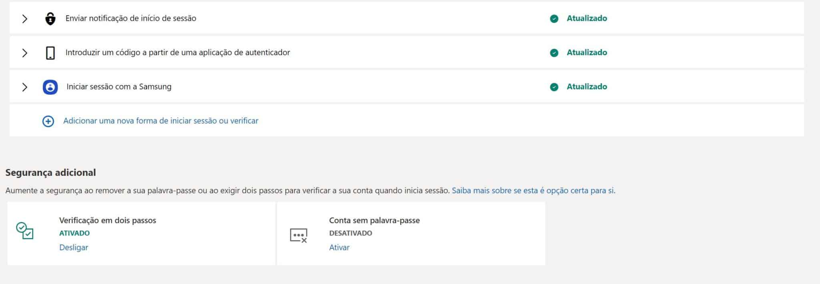Click 'Atualizado' status for Samsung sign-in

tap(587, 87)
